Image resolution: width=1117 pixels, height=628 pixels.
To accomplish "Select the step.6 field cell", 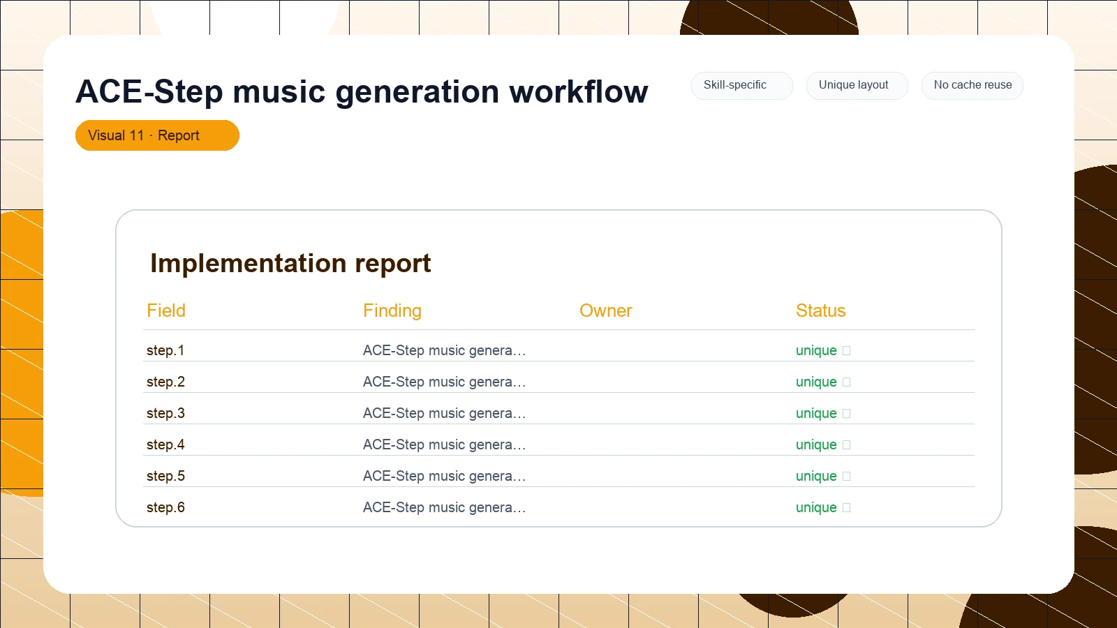I will point(165,507).
